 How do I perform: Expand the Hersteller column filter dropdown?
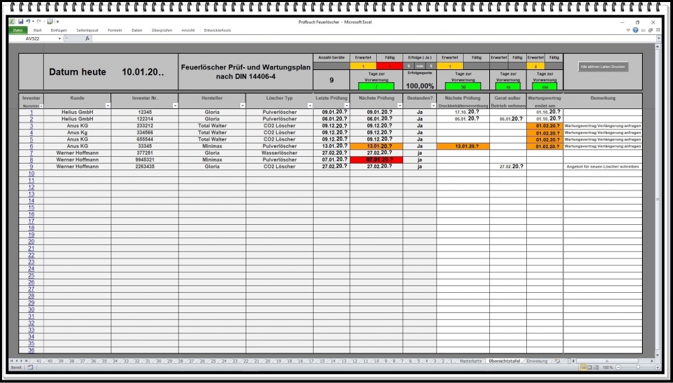[x=242, y=106]
